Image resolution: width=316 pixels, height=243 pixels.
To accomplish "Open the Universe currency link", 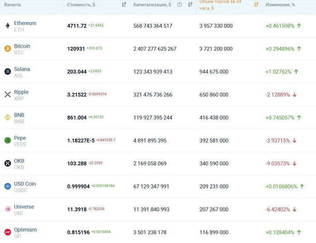I will pyautogui.click(x=24, y=207).
